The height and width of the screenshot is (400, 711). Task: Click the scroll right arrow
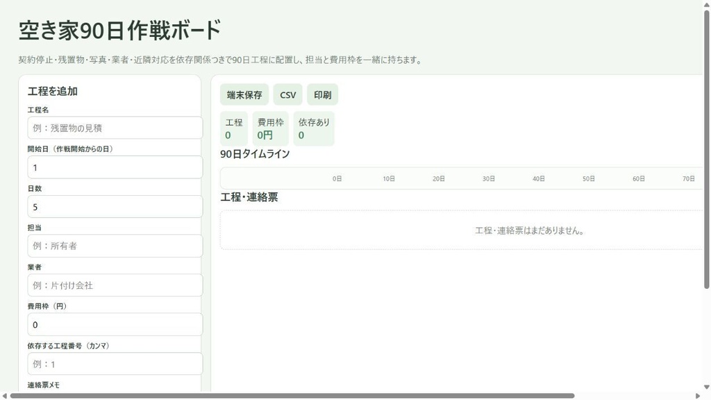[698, 396]
